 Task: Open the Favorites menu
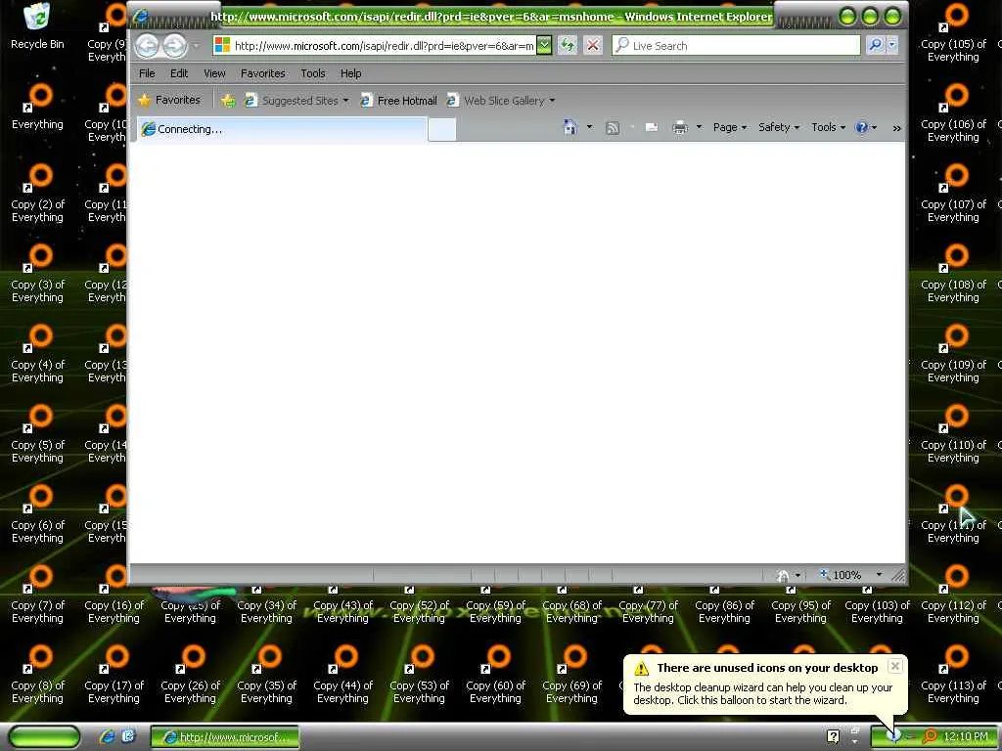coord(262,73)
